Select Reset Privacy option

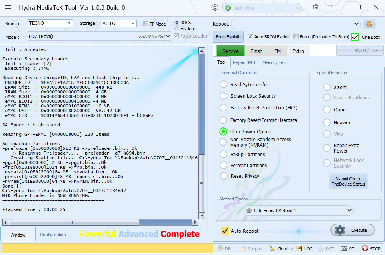point(224,176)
